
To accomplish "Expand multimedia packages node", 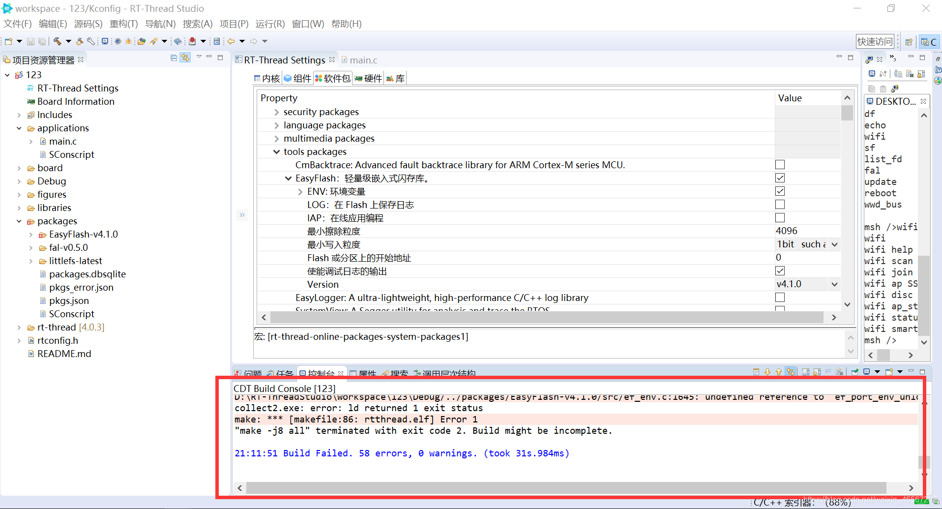I will 276,139.
